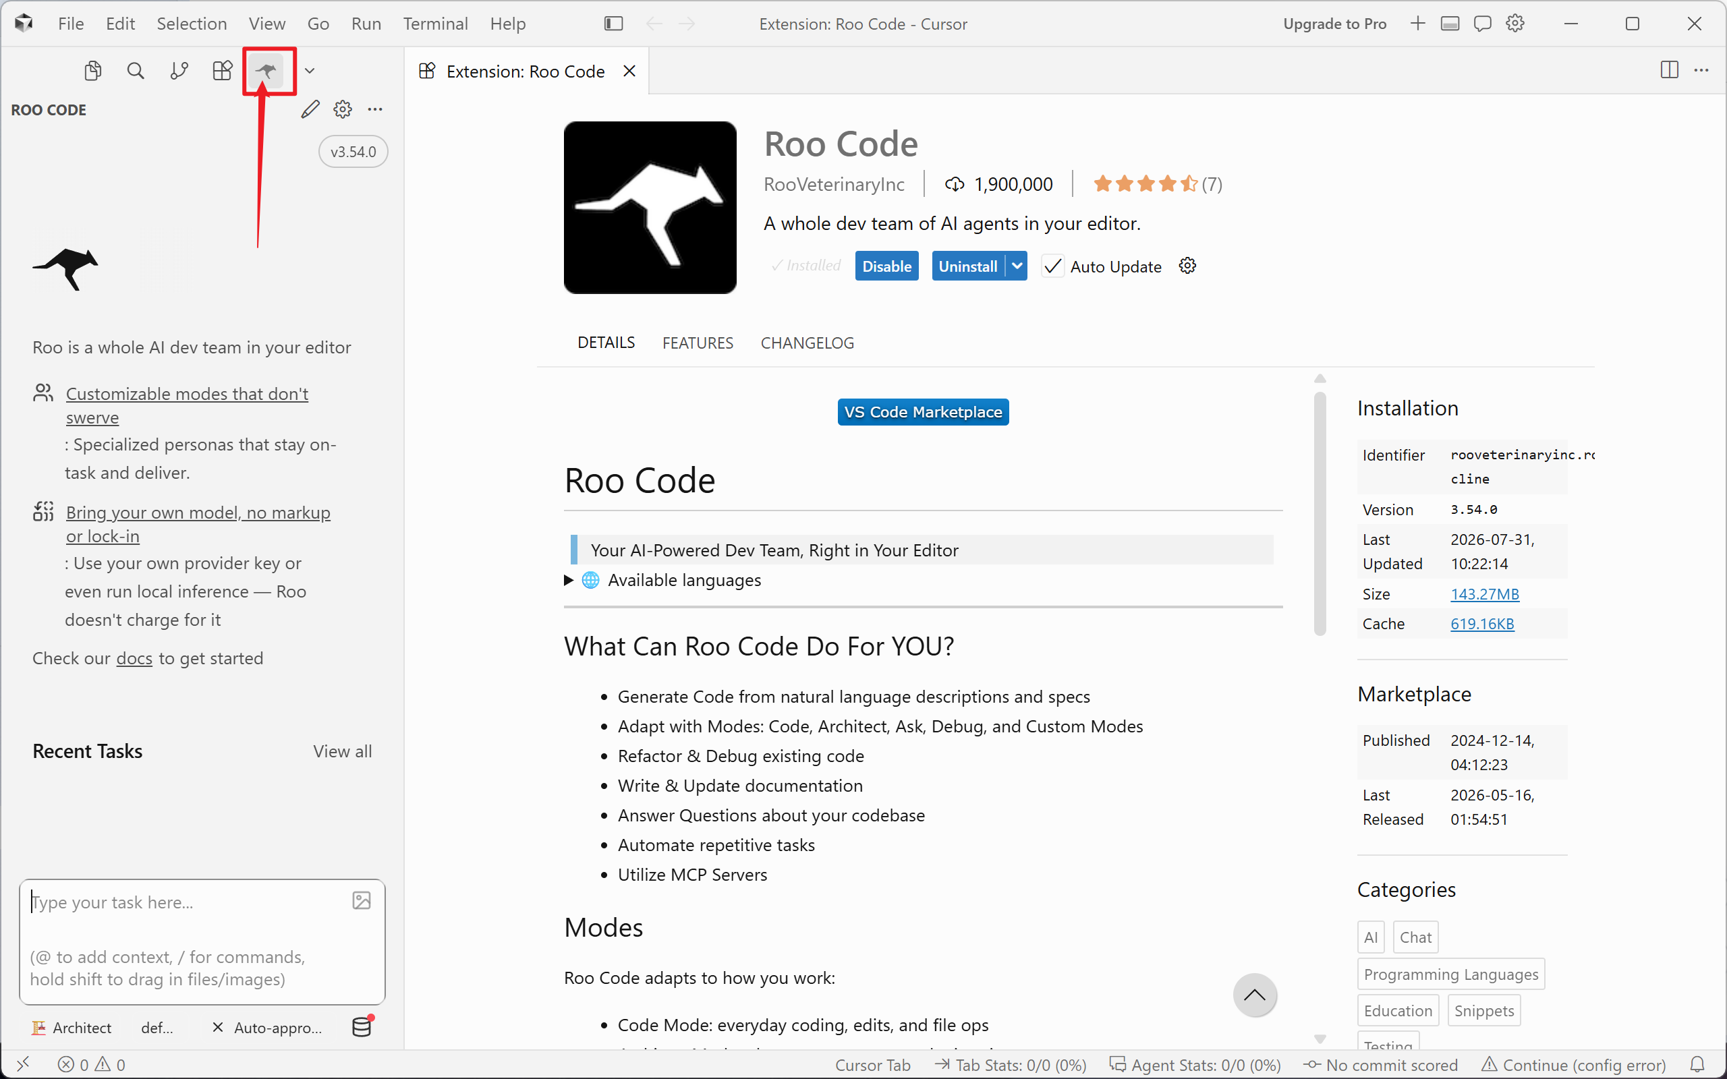Image resolution: width=1727 pixels, height=1079 pixels.
Task: Switch to the CHANGELOG tab
Action: 807,343
